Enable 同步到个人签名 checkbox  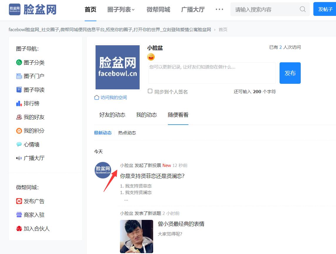tap(150, 91)
